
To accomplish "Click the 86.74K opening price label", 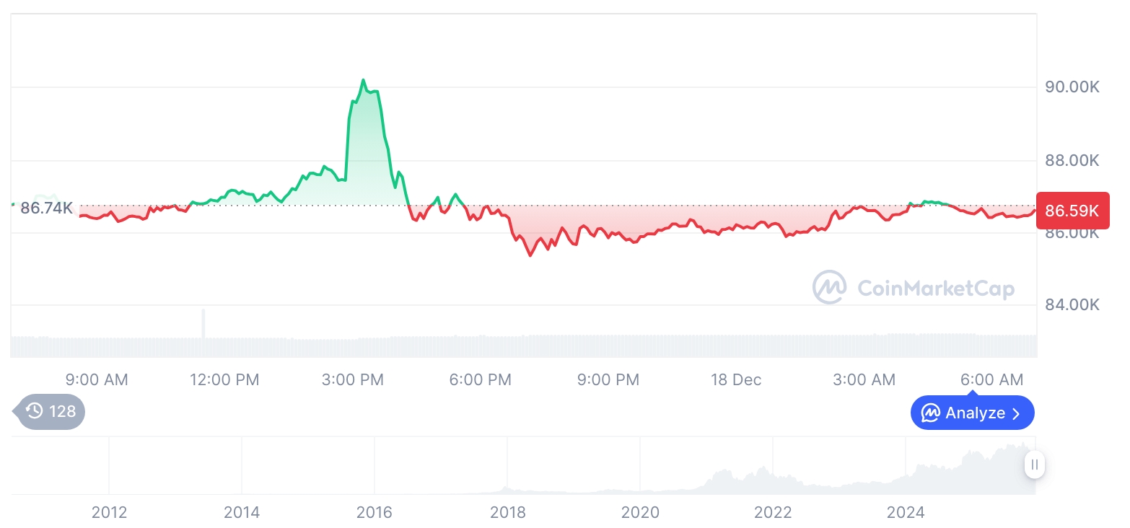I will (46, 208).
